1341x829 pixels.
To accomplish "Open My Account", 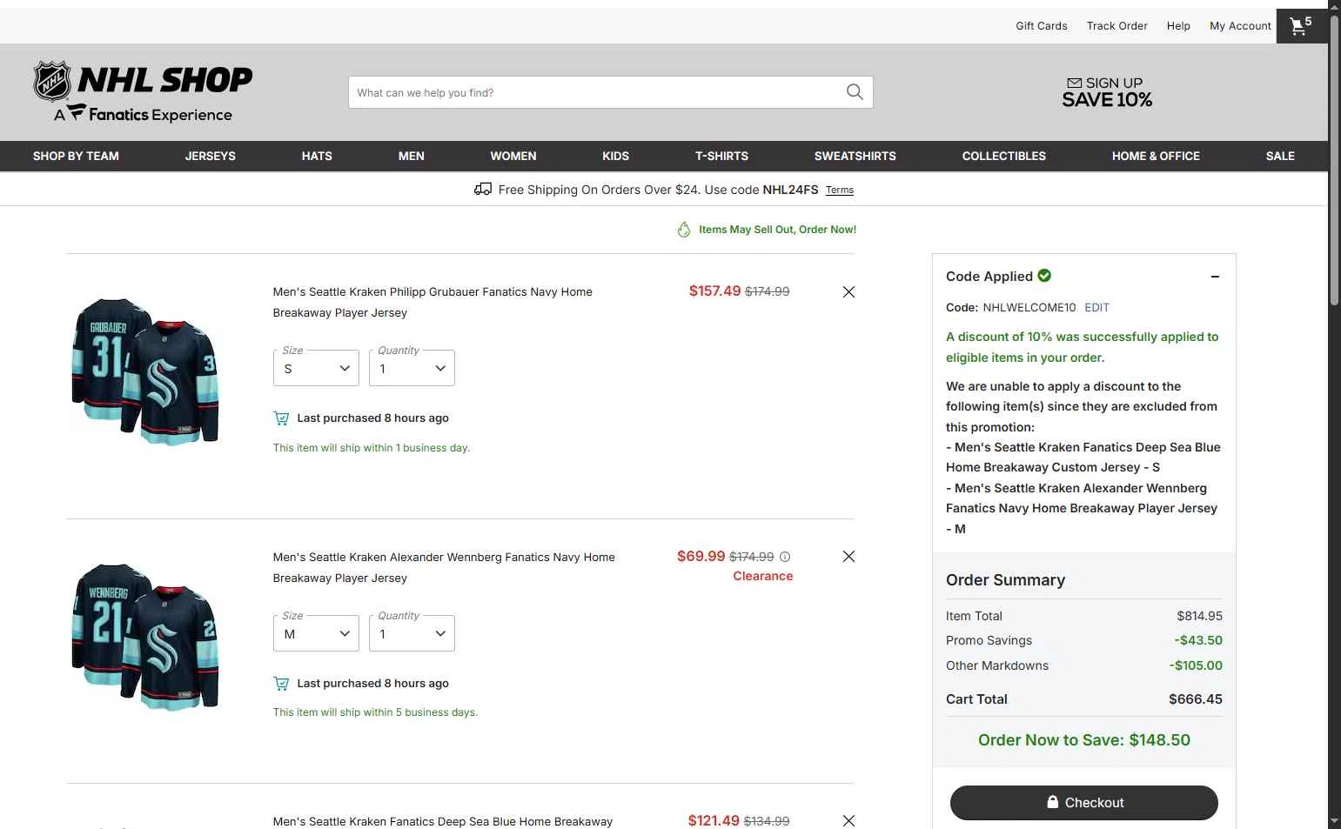I will pyautogui.click(x=1240, y=26).
